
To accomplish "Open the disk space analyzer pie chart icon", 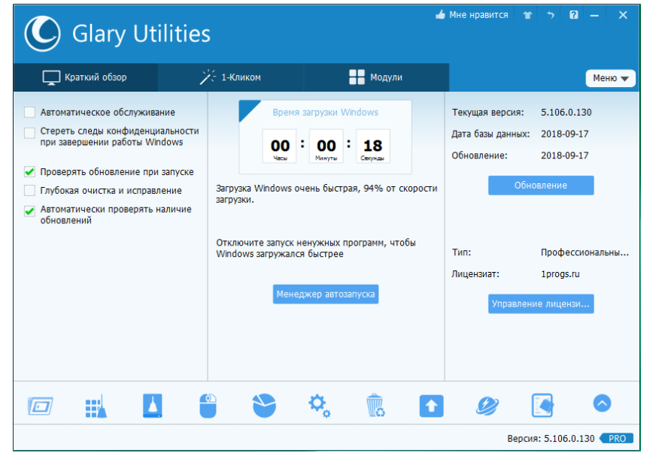I will click(264, 406).
